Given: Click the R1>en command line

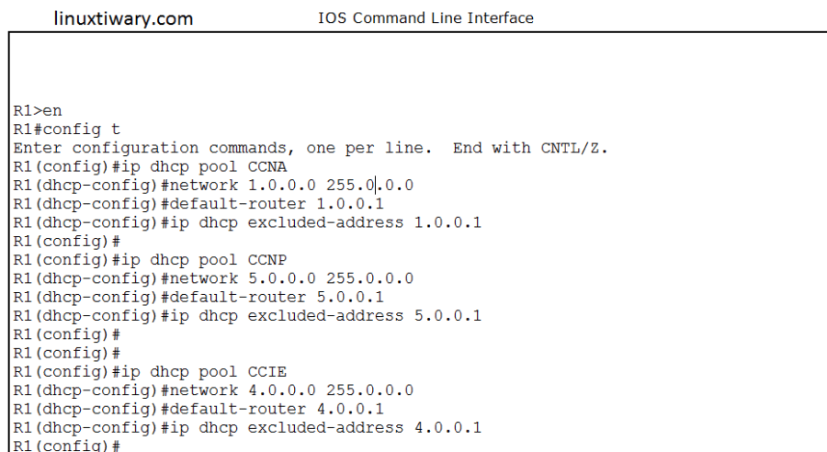Looking at the screenshot, I should pos(38,110).
